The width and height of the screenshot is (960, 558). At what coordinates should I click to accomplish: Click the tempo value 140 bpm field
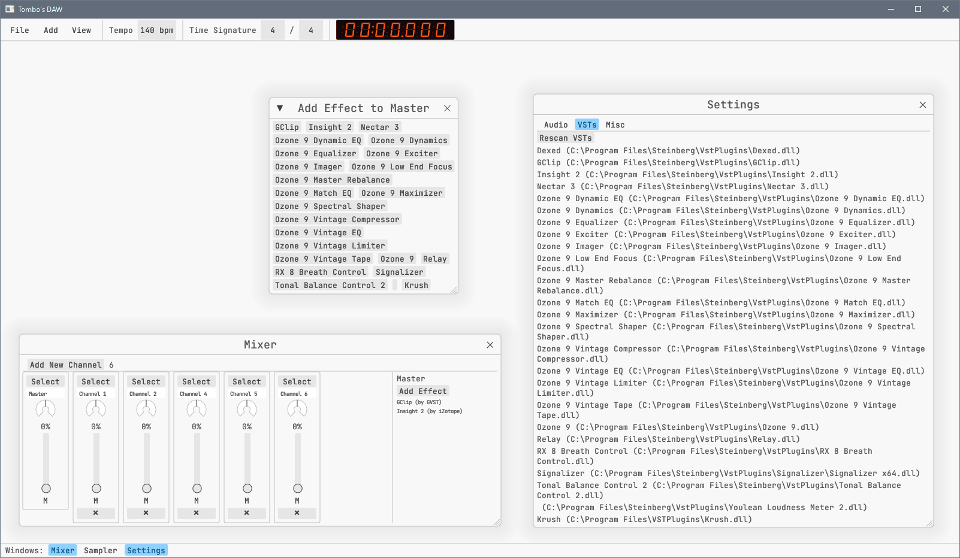click(x=157, y=31)
